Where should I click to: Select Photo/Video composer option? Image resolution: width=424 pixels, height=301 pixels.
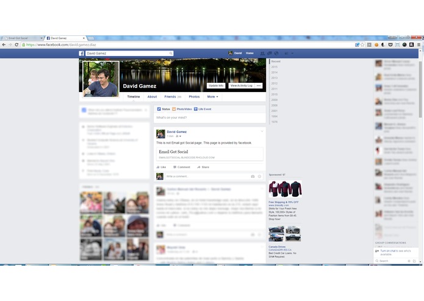pos(182,109)
